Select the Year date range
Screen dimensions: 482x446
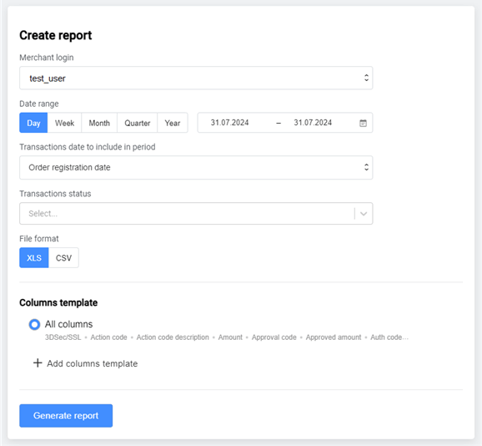click(x=173, y=123)
